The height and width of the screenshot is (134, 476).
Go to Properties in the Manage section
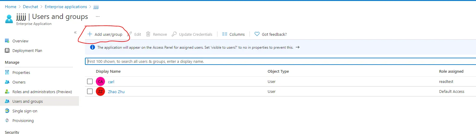21,73
